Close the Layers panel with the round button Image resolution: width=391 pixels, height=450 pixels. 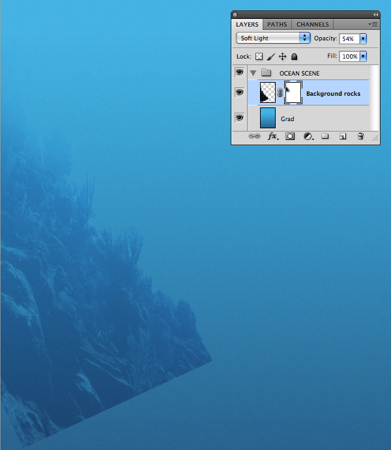coord(235,14)
